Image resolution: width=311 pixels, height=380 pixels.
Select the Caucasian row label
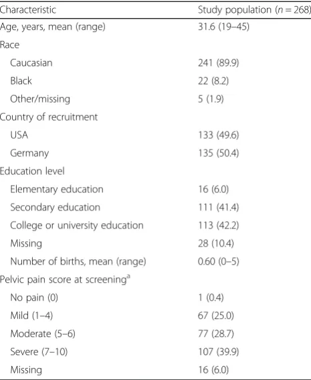click(31, 63)
